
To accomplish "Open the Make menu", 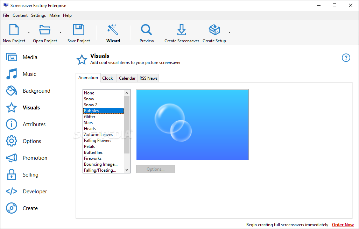I will click(55, 15).
